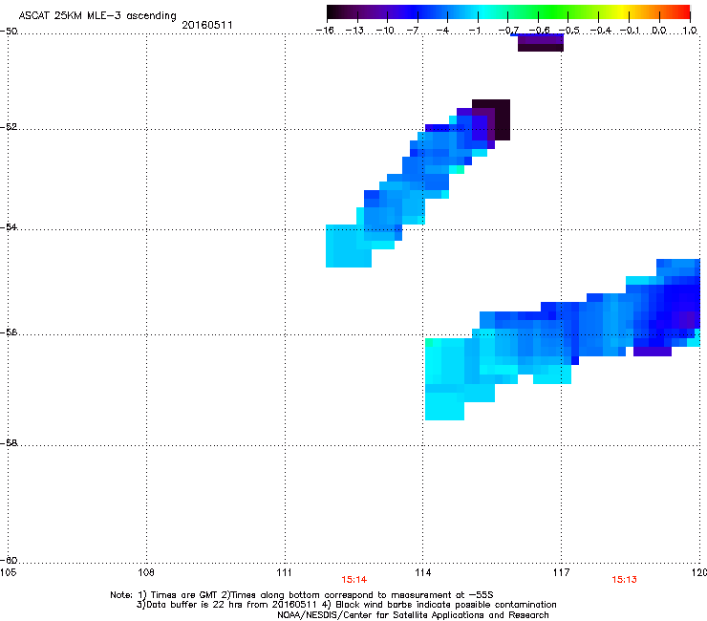Click the colorbar label -16
The height and width of the screenshot is (621, 707).
(x=325, y=31)
